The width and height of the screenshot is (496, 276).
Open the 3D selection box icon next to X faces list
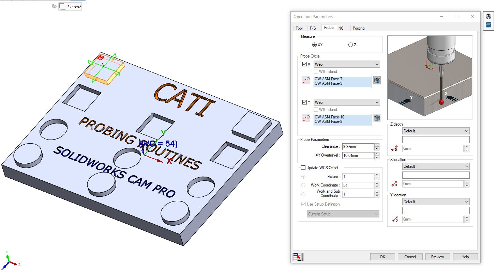(x=377, y=81)
